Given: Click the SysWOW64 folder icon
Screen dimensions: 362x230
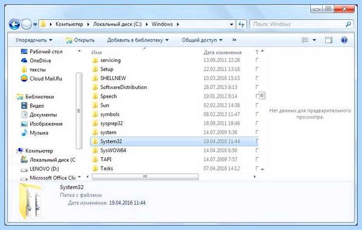Looking at the screenshot, I should (95, 151).
